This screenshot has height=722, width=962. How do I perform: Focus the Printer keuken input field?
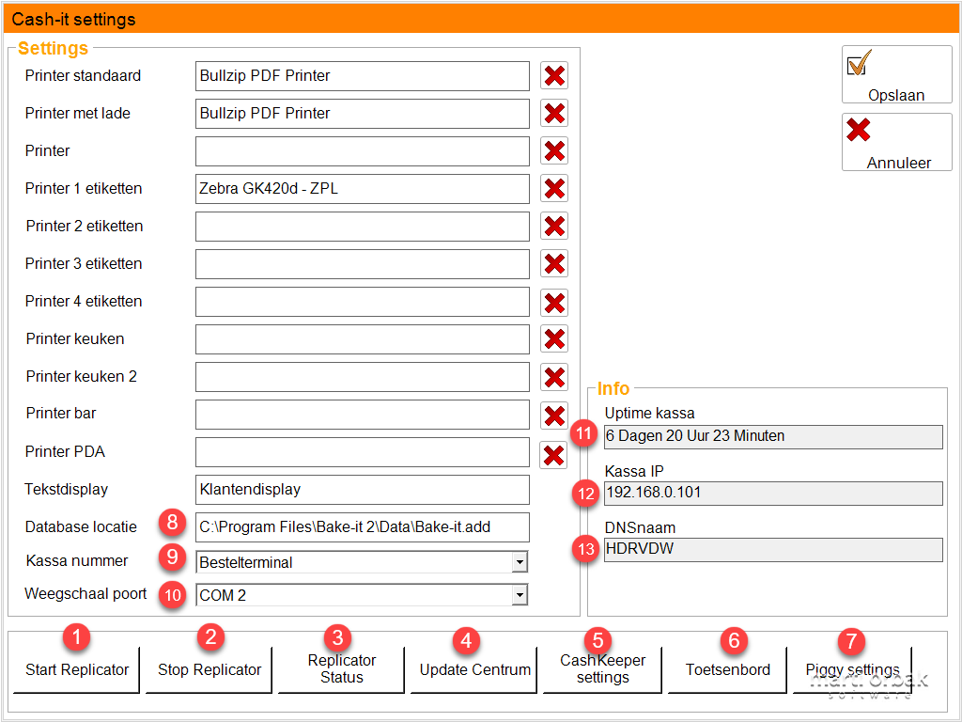(363, 338)
